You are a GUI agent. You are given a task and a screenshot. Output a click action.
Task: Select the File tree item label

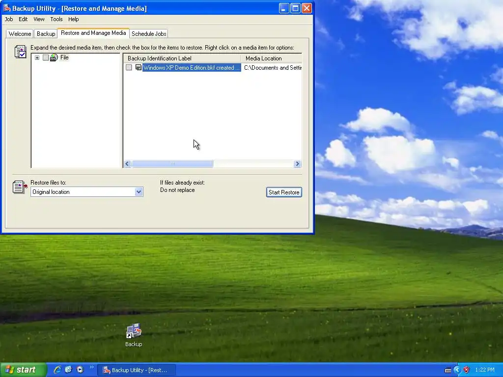click(x=64, y=57)
